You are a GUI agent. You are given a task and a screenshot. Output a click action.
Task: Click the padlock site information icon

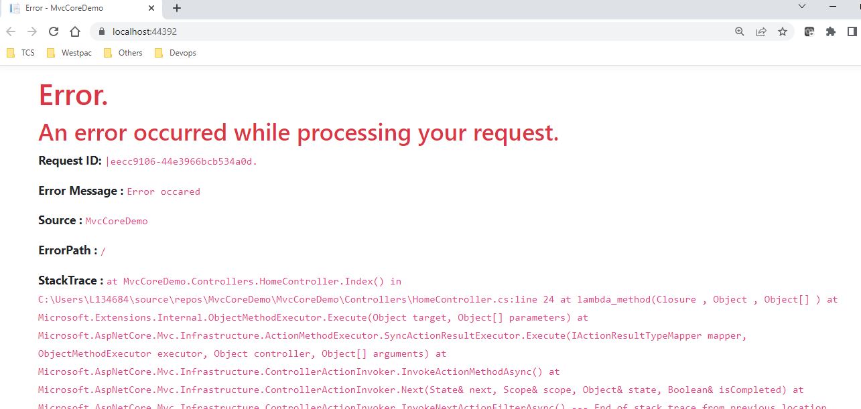101,31
